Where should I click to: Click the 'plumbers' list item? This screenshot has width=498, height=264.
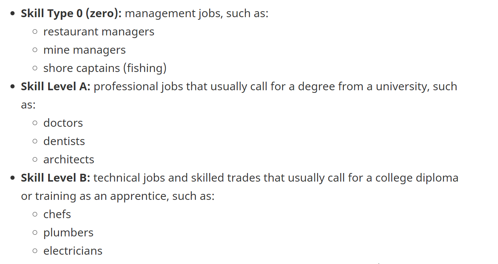click(x=68, y=233)
